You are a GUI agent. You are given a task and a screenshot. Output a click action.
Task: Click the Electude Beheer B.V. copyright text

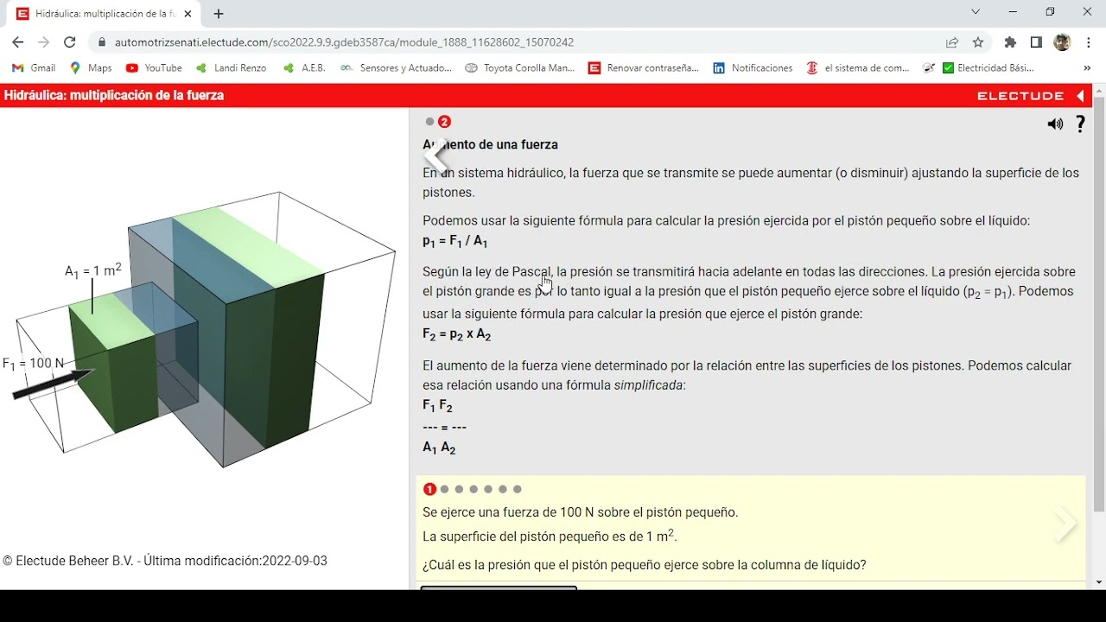coord(165,561)
